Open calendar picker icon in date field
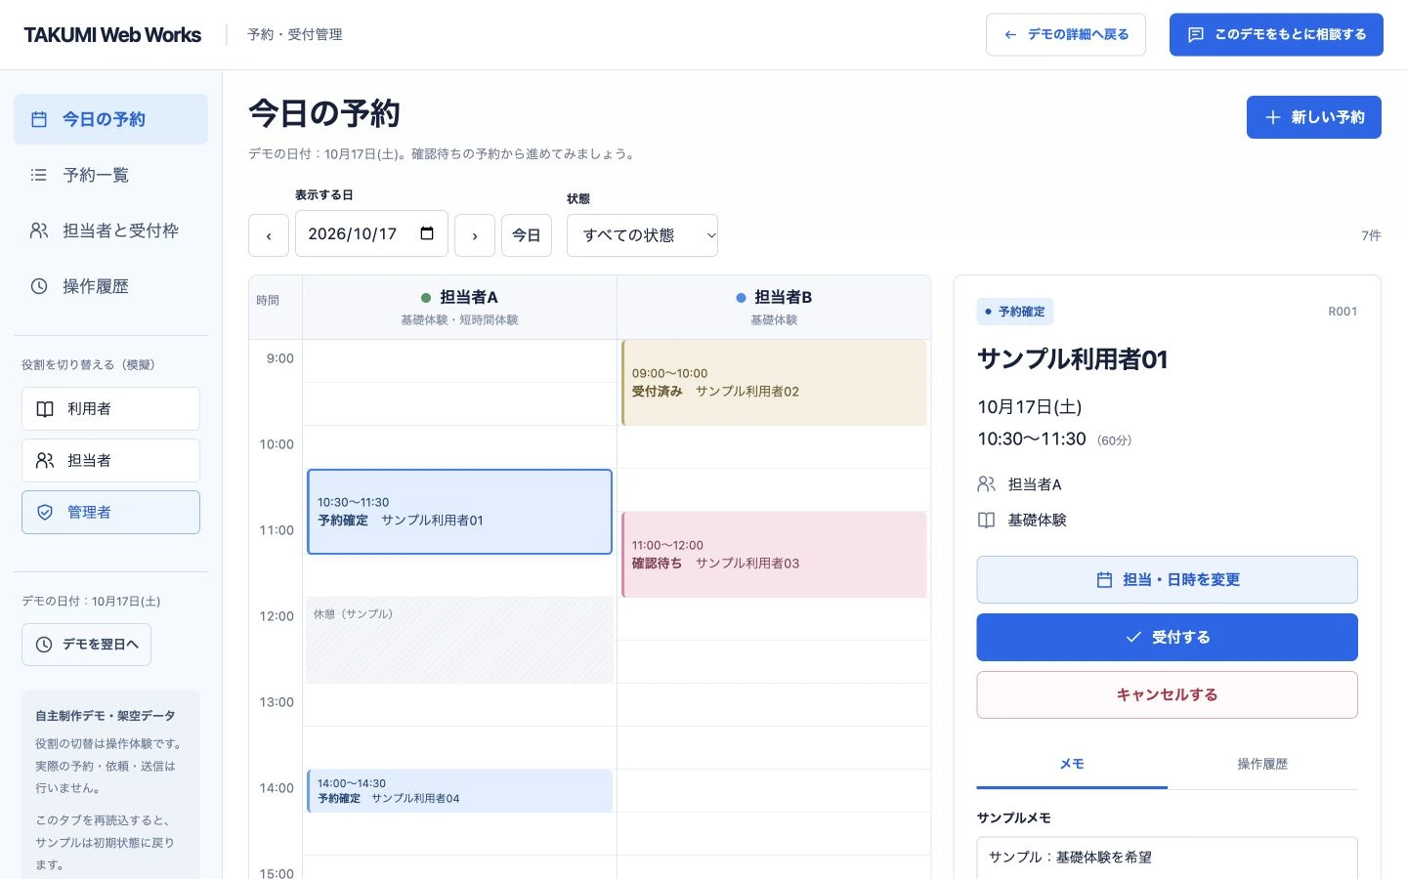This screenshot has width=1407, height=879. pyautogui.click(x=427, y=233)
